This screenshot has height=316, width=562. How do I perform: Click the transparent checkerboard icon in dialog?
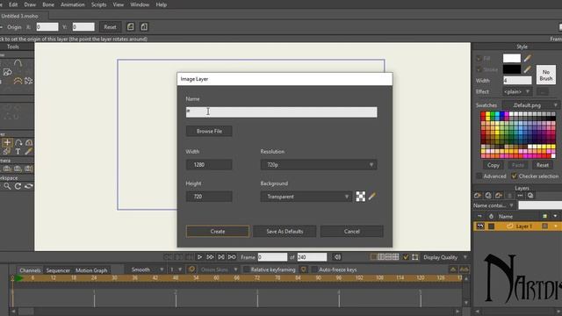point(361,196)
